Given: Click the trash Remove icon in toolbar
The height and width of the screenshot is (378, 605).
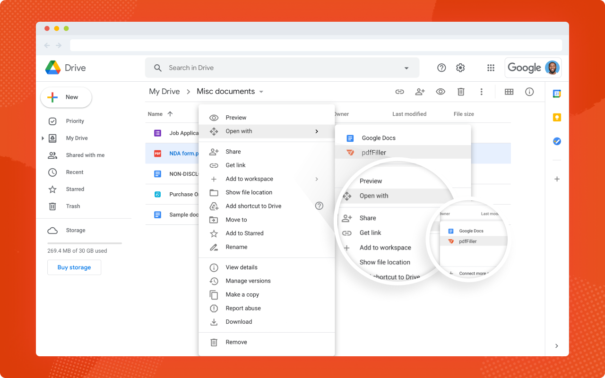Looking at the screenshot, I should [461, 92].
